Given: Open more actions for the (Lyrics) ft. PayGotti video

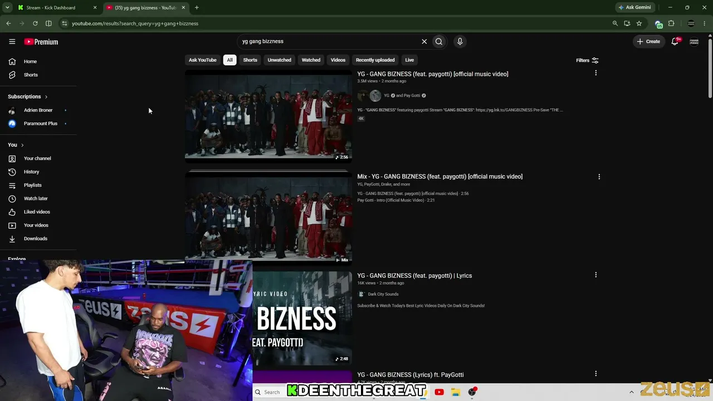Looking at the screenshot, I should 595,374.
